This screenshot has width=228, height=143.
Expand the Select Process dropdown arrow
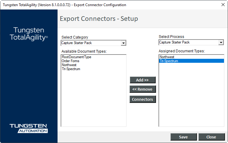[221, 43]
